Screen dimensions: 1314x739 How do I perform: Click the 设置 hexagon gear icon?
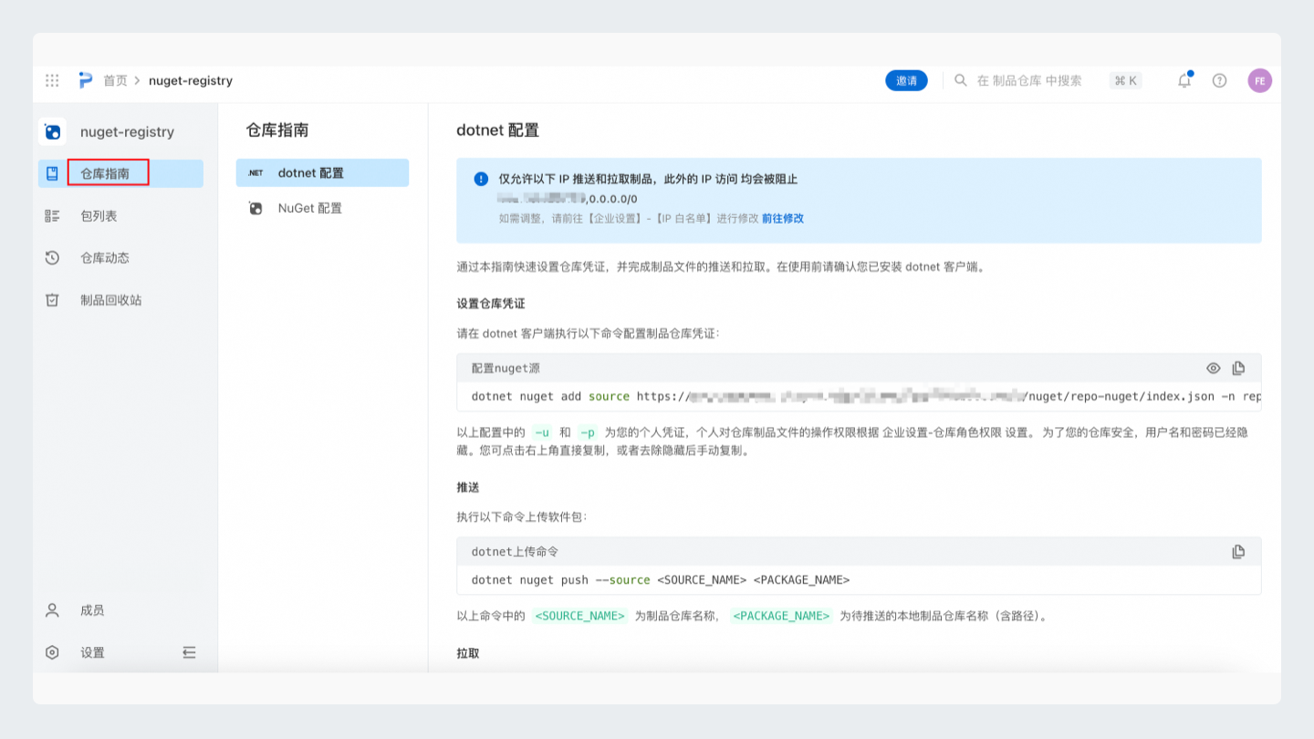[52, 652]
